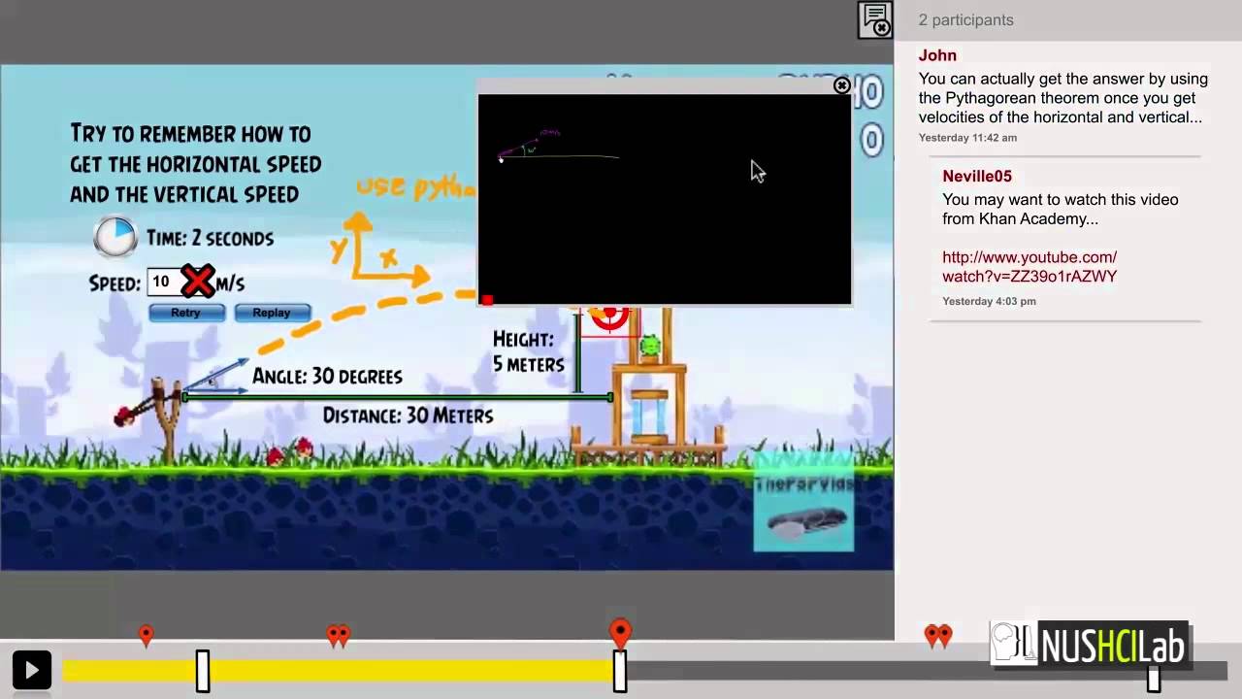Image resolution: width=1242 pixels, height=699 pixels.
Task: Click the timer clock icon beside Time: 2 seconds
Action: (115, 237)
